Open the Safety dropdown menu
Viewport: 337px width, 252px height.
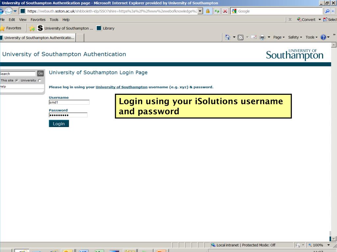click(x=295, y=37)
